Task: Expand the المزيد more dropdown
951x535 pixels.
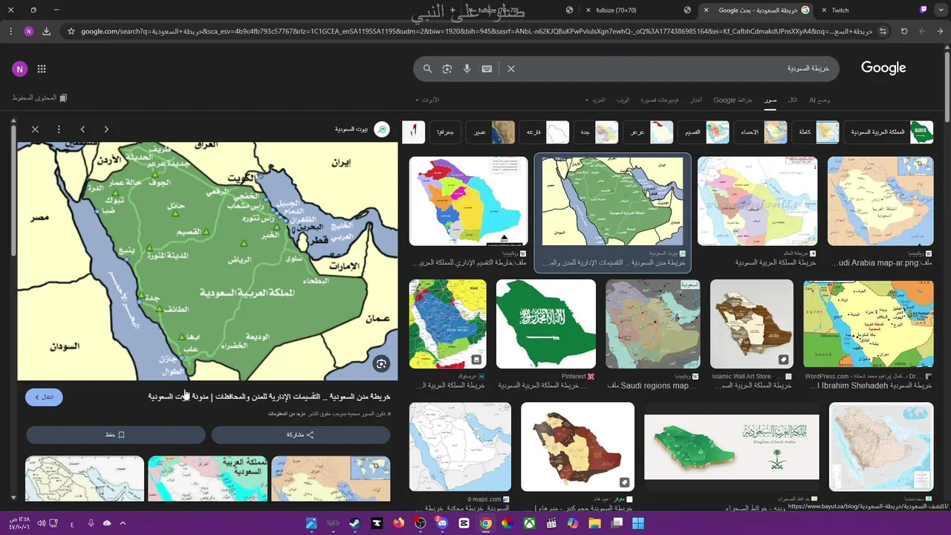Action: (595, 100)
